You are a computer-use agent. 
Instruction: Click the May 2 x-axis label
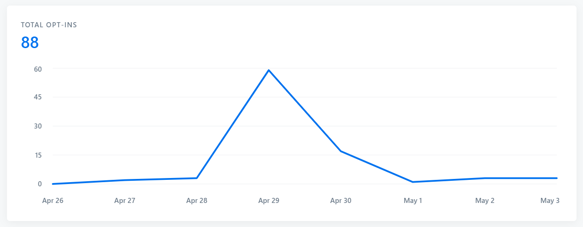click(485, 201)
